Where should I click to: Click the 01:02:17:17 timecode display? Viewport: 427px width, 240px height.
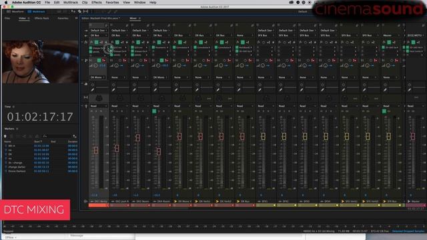pyautogui.click(x=40, y=117)
